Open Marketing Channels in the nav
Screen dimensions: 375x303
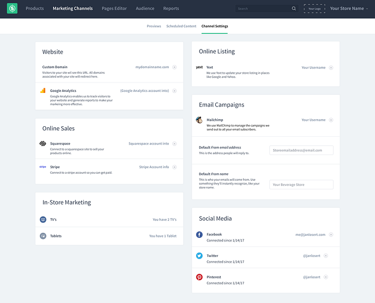(73, 9)
